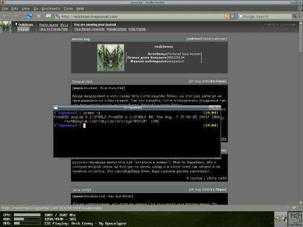The width and height of the screenshot is (303, 227).
Task: Click the MPD playback progress bar
Action: 27,223
